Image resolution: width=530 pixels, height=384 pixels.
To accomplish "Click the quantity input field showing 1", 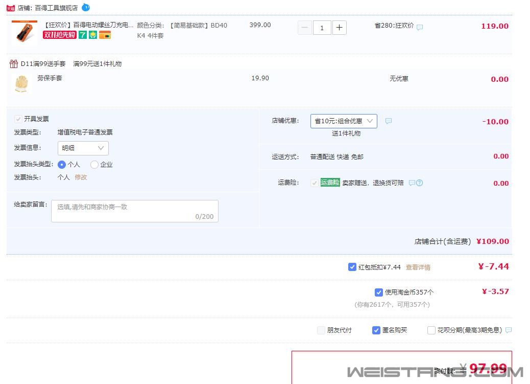I will point(322,28).
